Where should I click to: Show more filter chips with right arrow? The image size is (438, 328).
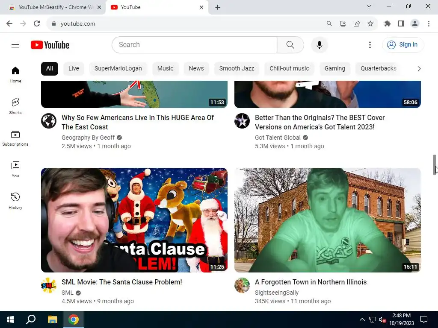(x=419, y=69)
